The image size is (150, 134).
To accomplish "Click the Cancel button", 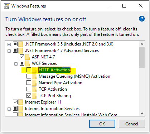I will (x=132, y=124).
